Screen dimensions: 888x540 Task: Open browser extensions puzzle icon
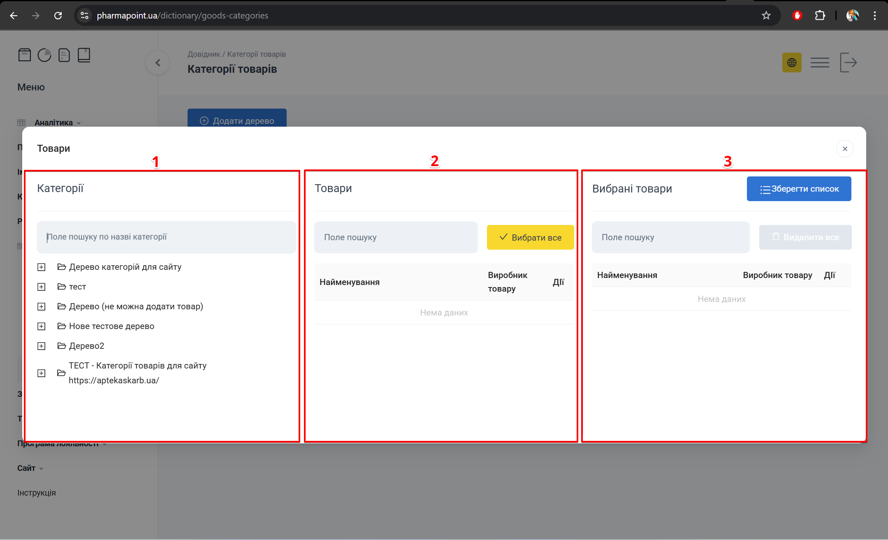(820, 16)
